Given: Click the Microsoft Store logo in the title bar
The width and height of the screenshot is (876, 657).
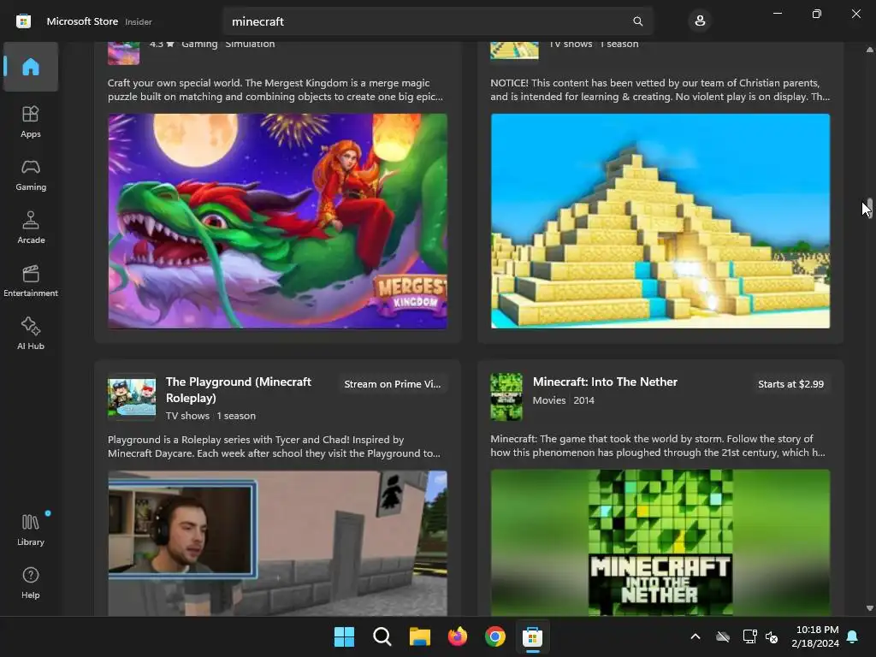Looking at the screenshot, I should [x=23, y=21].
